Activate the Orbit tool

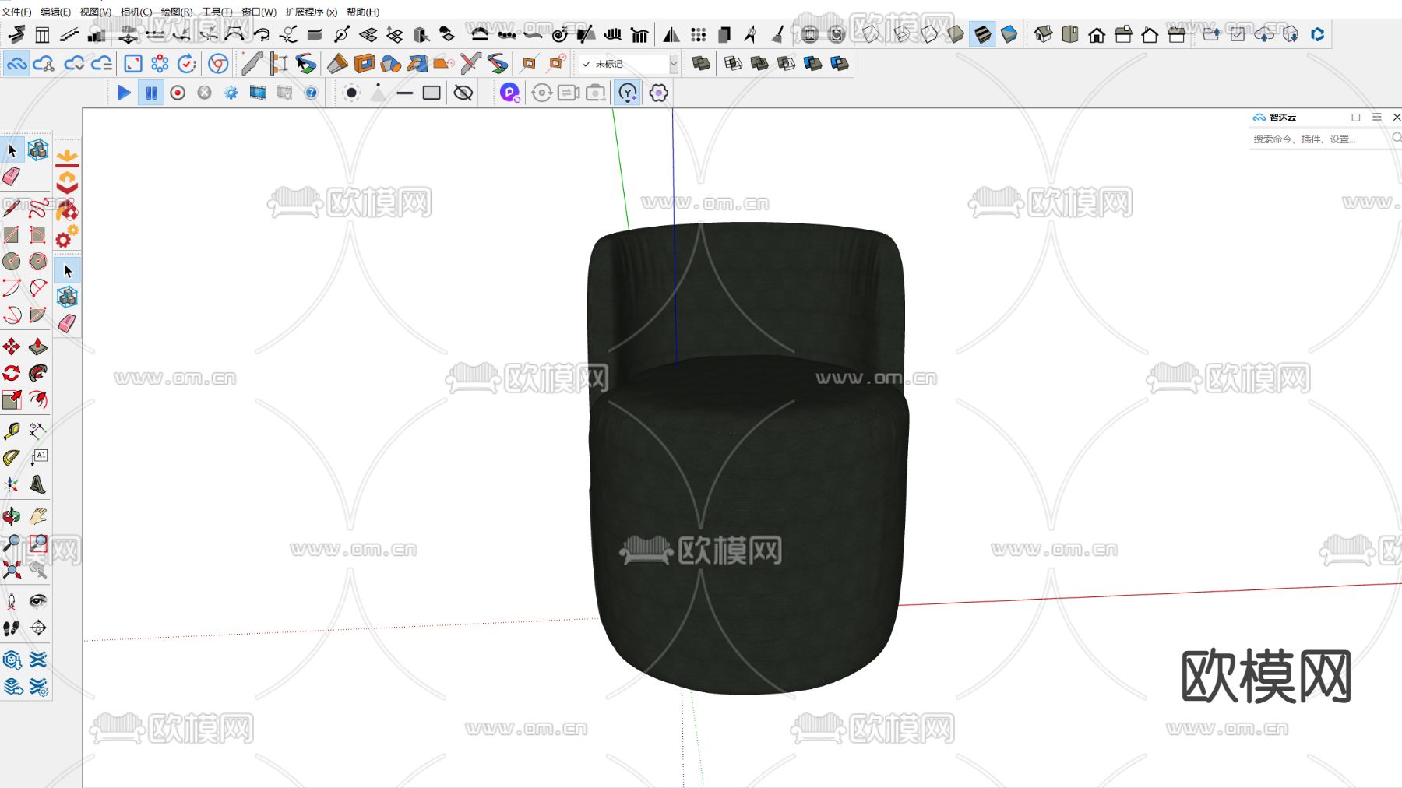(12, 514)
